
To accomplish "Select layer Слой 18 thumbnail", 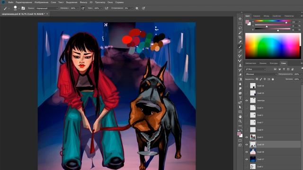I will [x=253, y=152].
